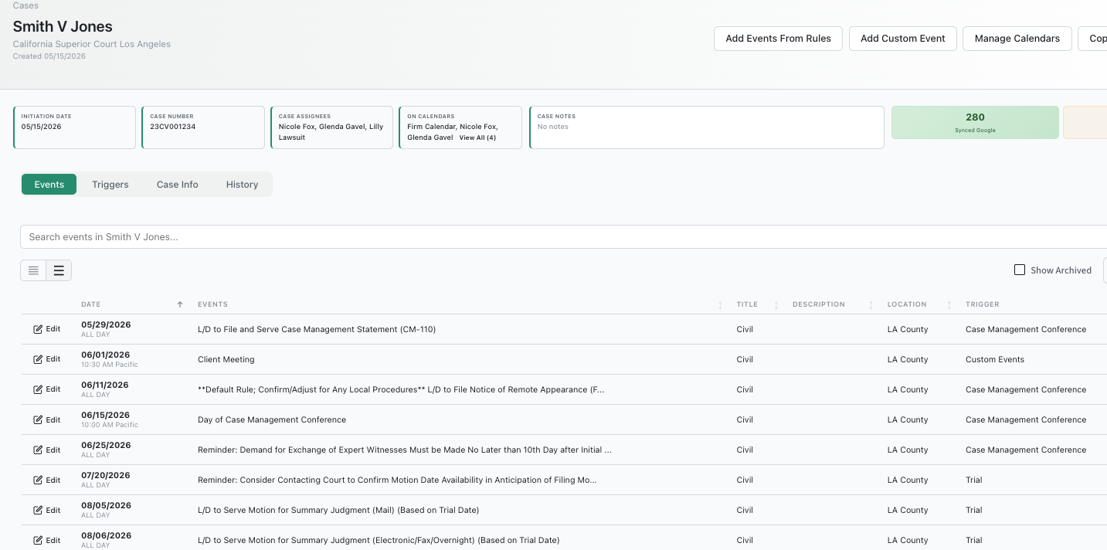Edit the 06/25/2026 Expert Witnesses reminder event
The image size is (1107, 550).
[x=46, y=450]
